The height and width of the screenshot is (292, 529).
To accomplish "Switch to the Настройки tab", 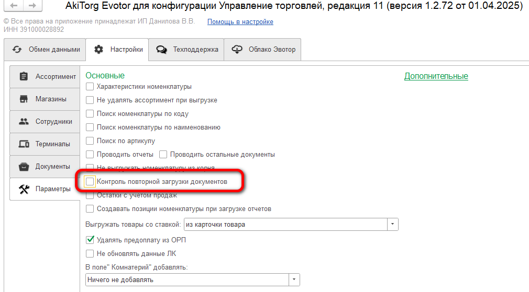I will pyautogui.click(x=117, y=50).
